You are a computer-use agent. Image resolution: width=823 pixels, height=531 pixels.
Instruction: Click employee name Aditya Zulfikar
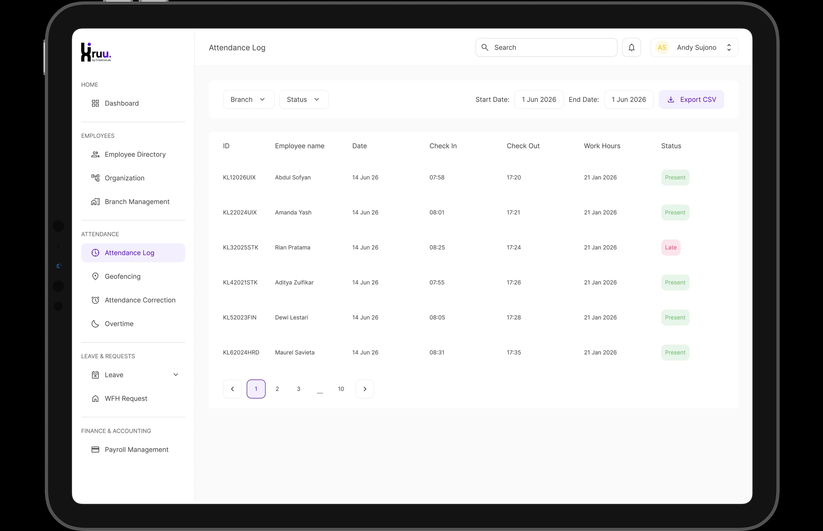pyautogui.click(x=294, y=282)
